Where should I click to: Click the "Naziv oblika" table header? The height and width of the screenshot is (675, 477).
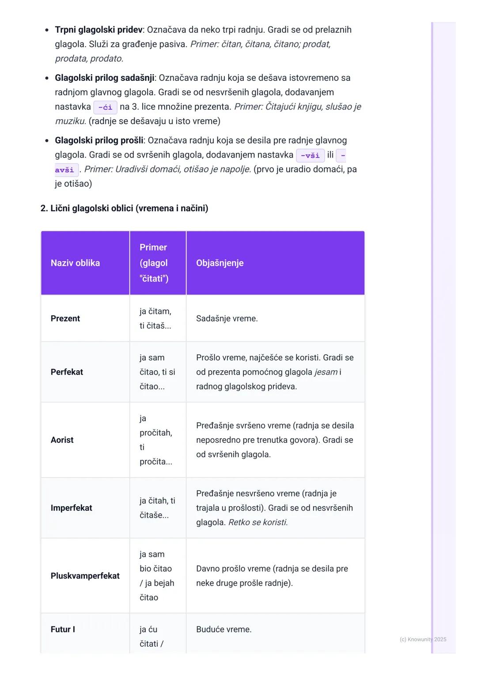click(x=75, y=263)
